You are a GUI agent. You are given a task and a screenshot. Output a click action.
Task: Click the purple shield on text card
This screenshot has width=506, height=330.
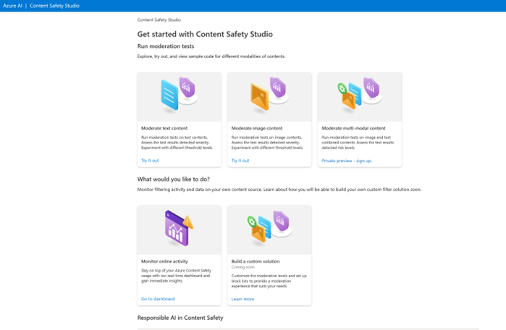187,87
